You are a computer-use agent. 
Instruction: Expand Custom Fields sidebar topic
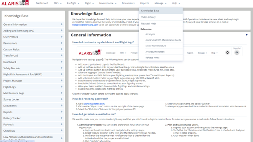[x=33, y=49]
